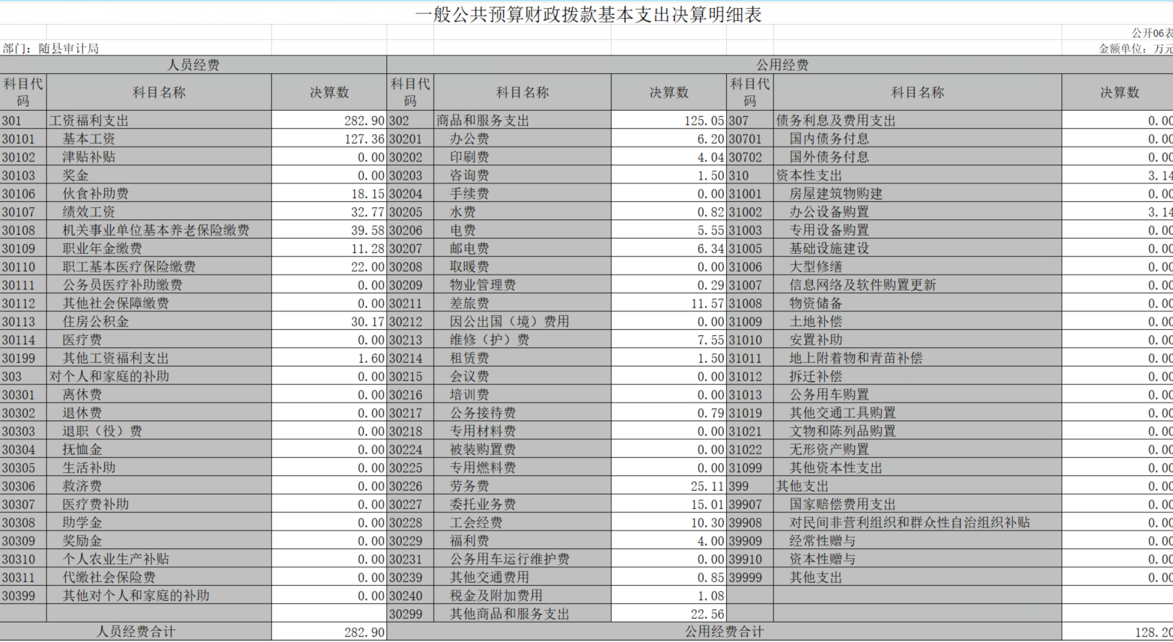Image resolution: width=1173 pixels, height=642 pixels.
Task: Click the 基本工资 cell
Action: point(159,139)
